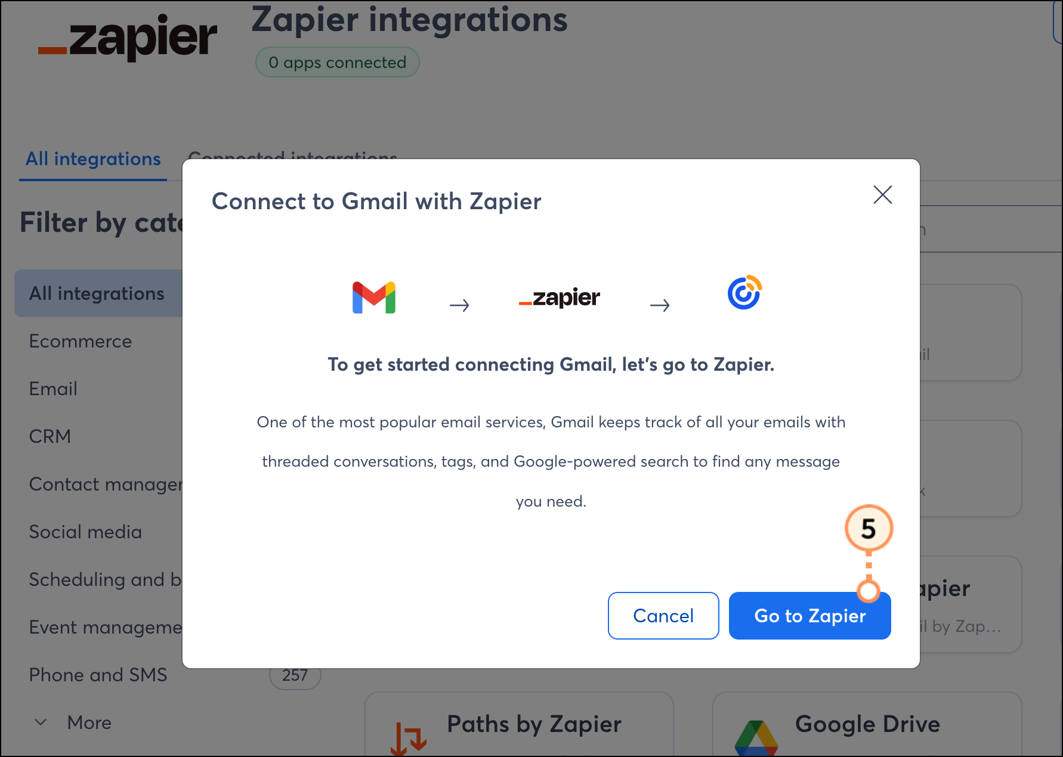Screen dimensions: 1063x757
Task: Click the Zapier logo inside the dialog
Action: pyautogui.click(x=560, y=297)
